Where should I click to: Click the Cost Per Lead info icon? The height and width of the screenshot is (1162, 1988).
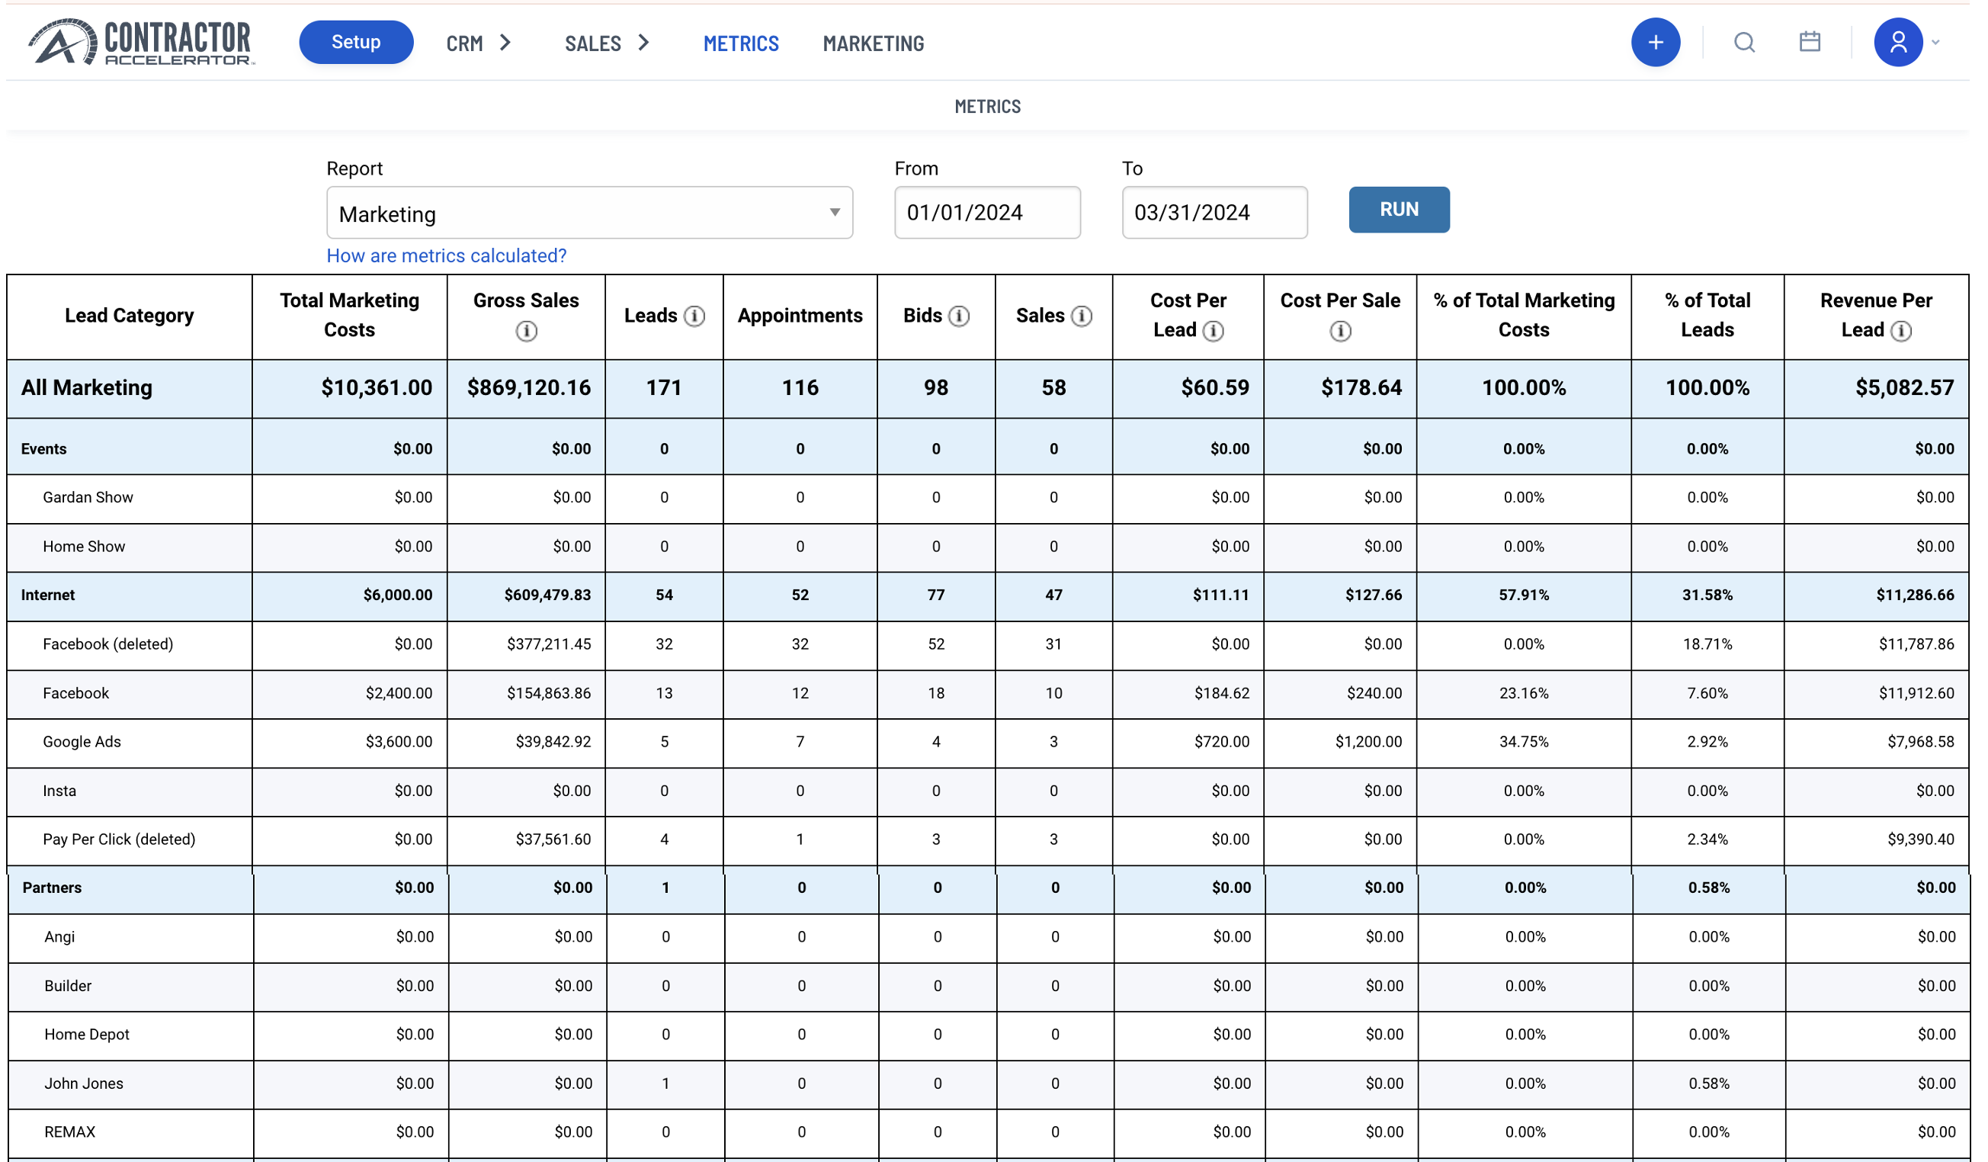1214,331
